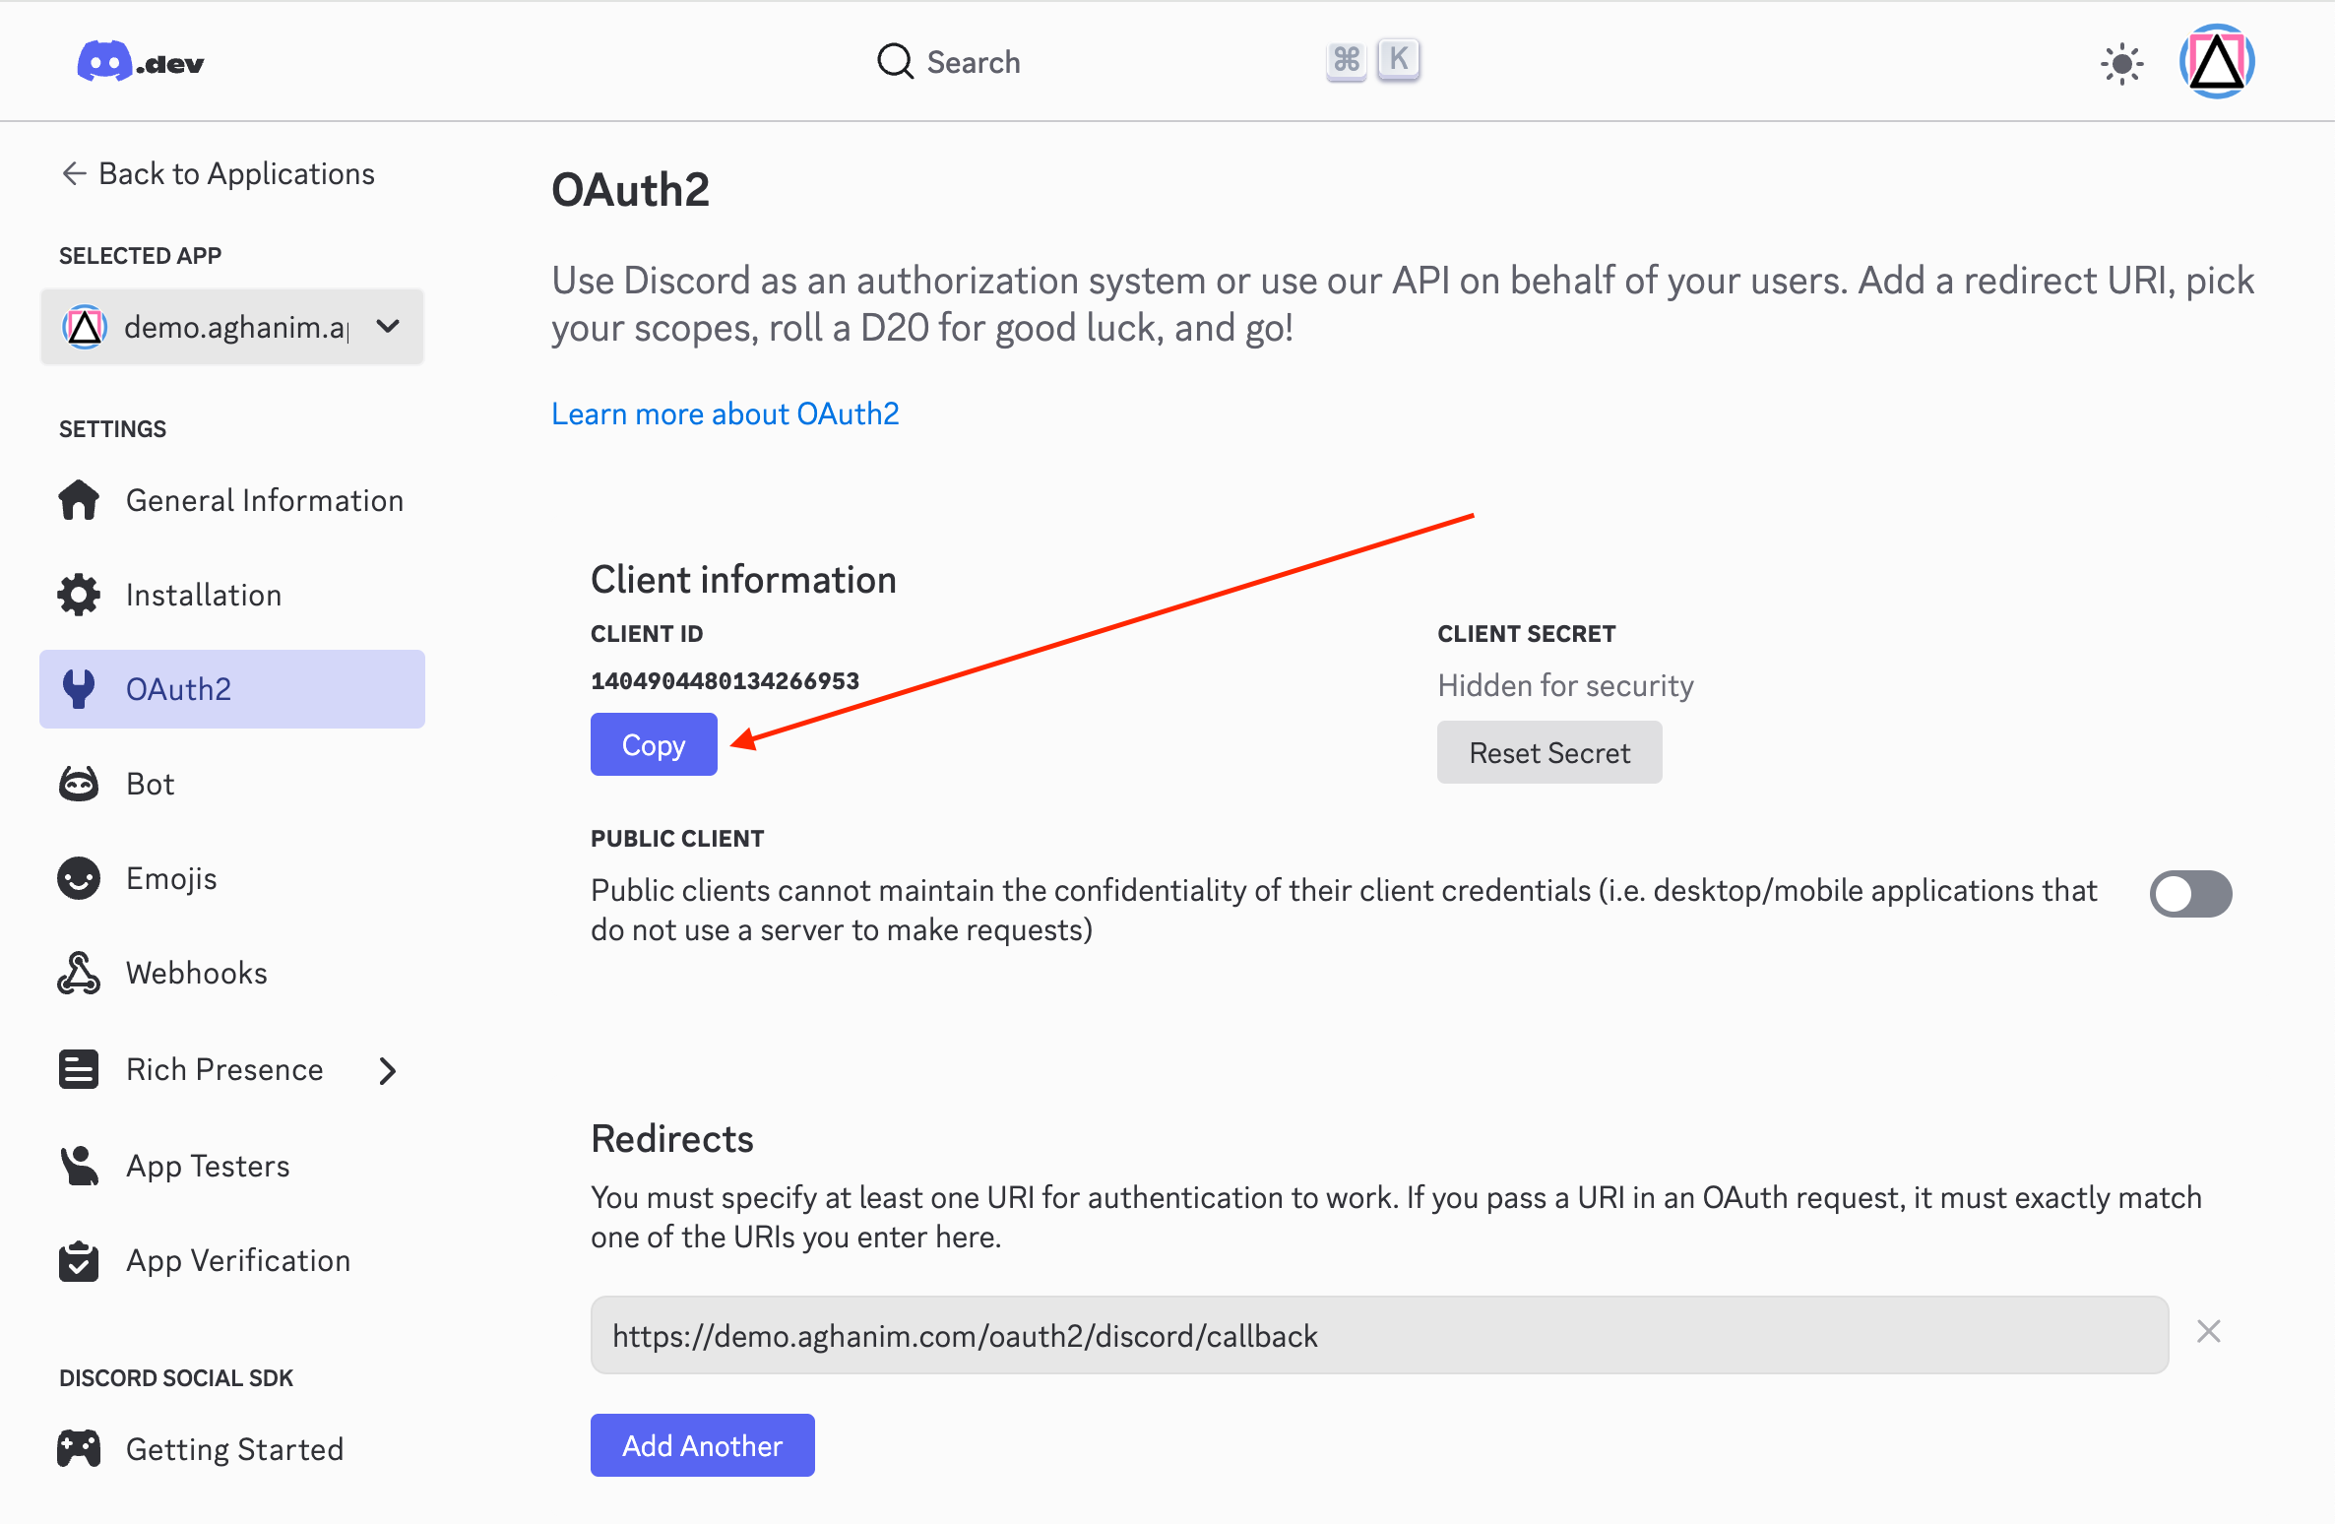The image size is (2335, 1524).
Task: Open the Learn more about OAuth2 link
Action: coord(725,413)
